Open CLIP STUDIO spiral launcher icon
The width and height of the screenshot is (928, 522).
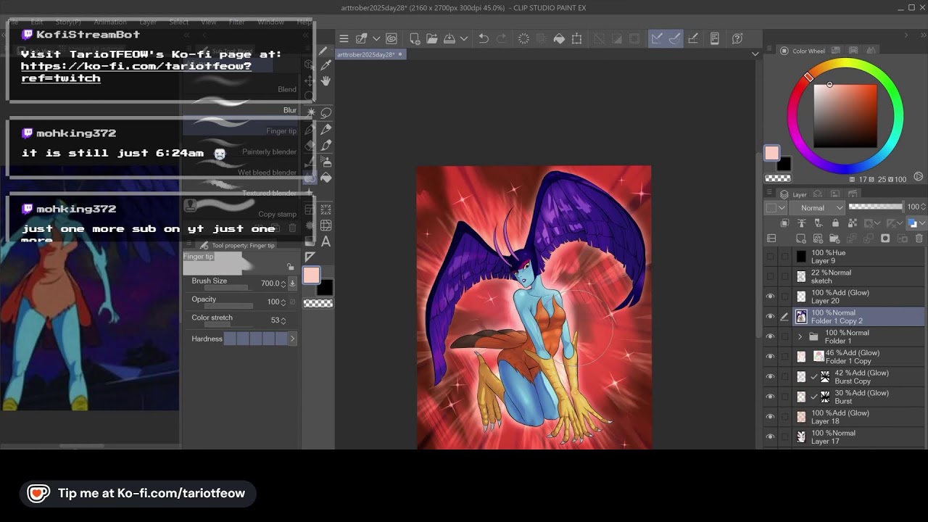tap(391, 38)
